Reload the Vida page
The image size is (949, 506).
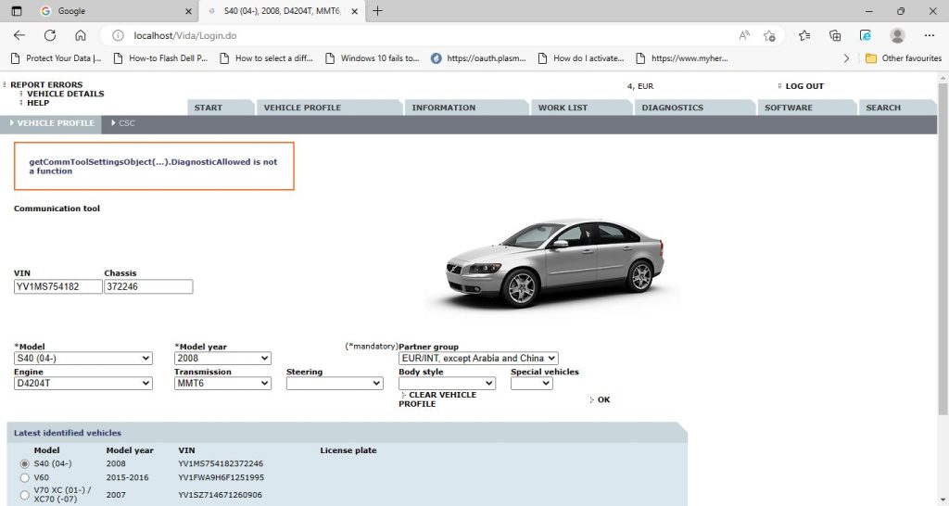pyautogui.click(x=50, y=36)
